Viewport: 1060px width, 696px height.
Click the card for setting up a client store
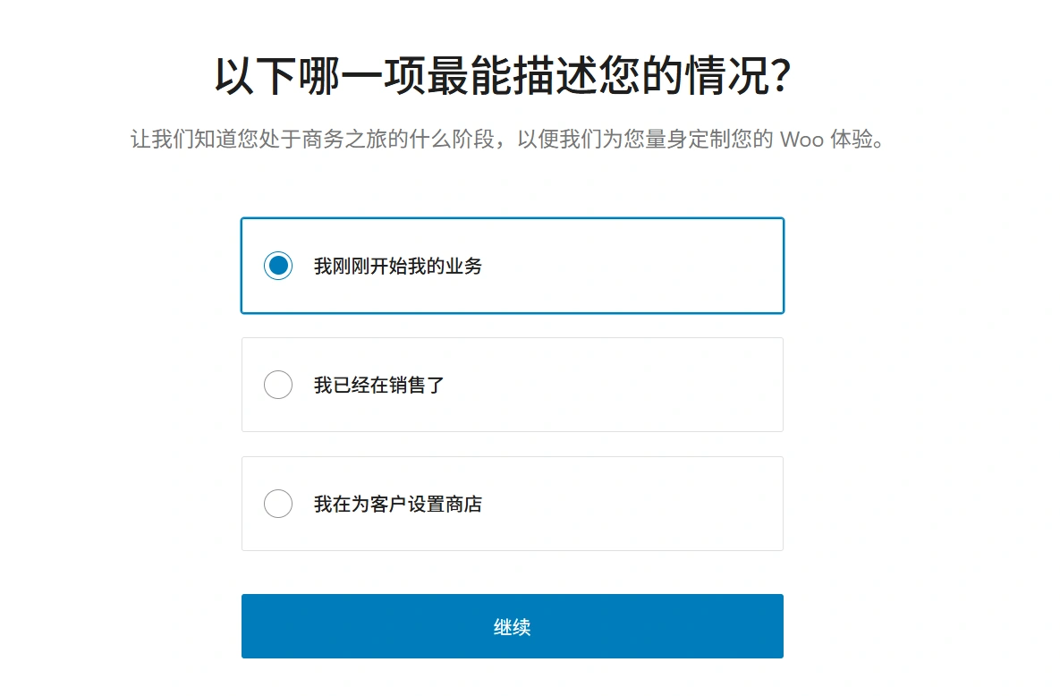512,504
